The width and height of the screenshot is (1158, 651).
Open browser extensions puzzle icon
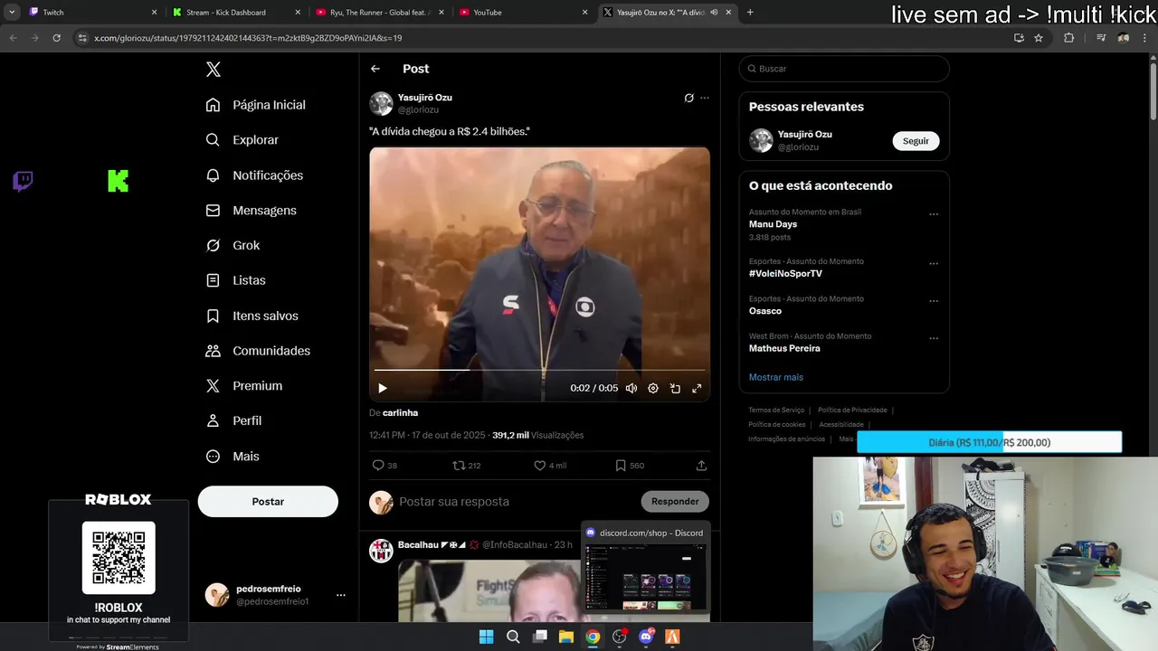[x=1068, y=38]
